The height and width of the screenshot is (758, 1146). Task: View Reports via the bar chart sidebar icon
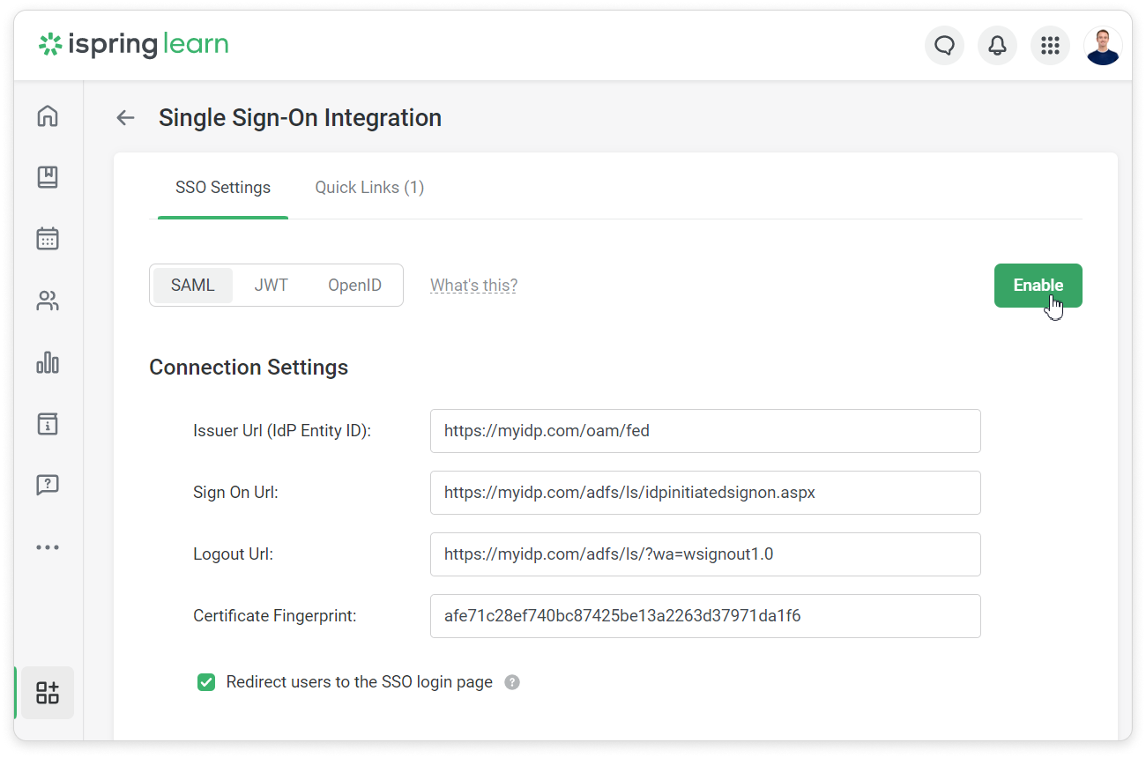[48, 362]
